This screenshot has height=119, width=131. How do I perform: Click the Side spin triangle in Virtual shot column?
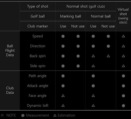[x=123, y=66]
